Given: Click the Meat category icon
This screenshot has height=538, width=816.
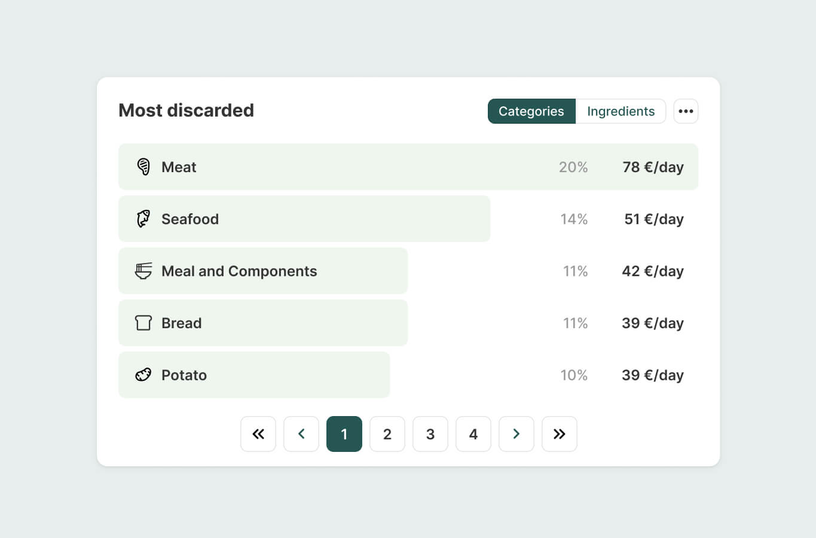Looking at the screenshot, I should coord(143,167).
